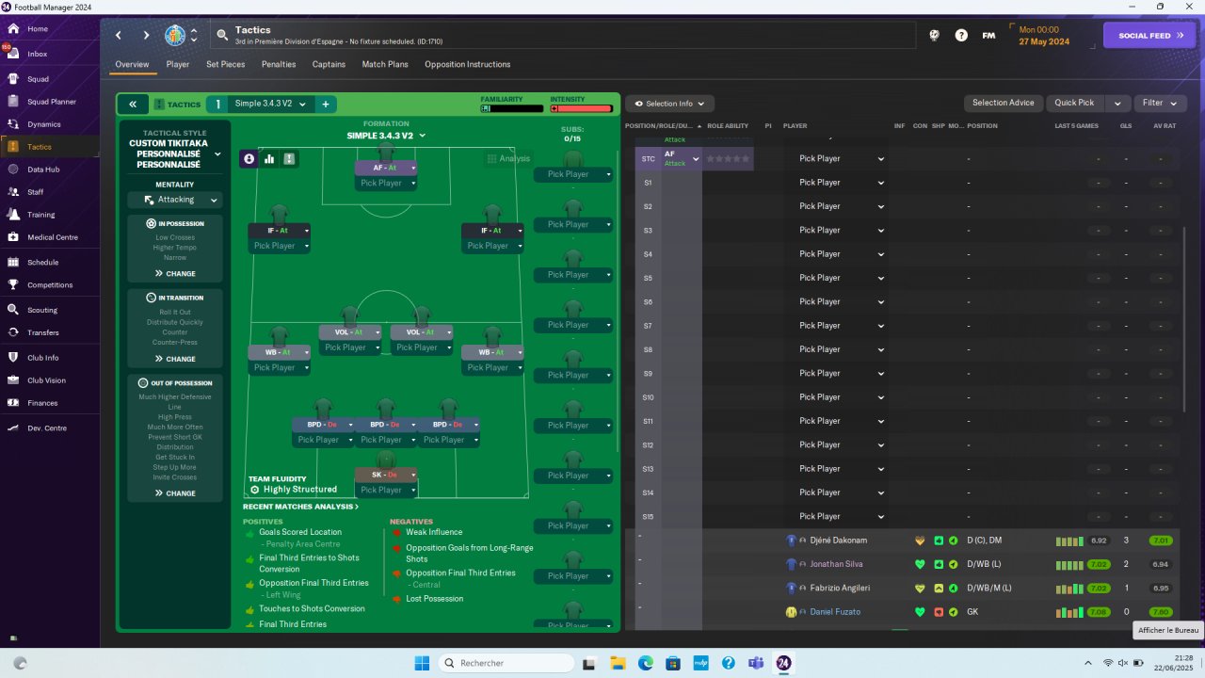This screenshot has width=1205, height=678.
Task: Switch to the Set Pieces tab
Action: (226, 65)
